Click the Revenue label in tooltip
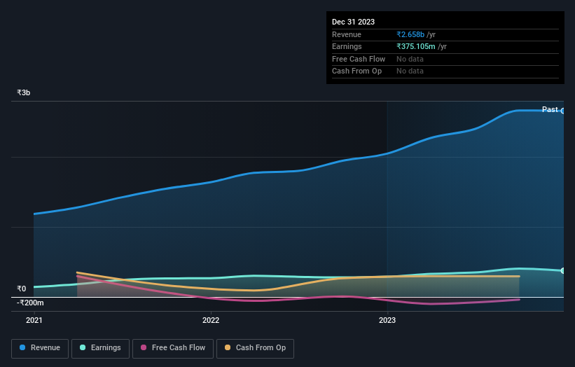 (x=347, y=34)
